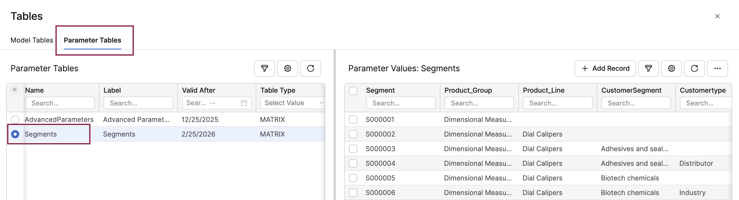Select the AdvancedParameters radio button

pos(15,120)
